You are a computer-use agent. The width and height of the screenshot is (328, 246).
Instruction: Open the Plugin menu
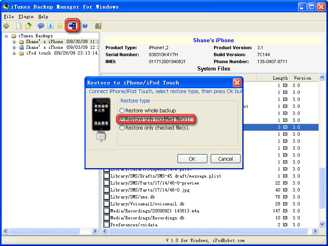coord(26,16)
